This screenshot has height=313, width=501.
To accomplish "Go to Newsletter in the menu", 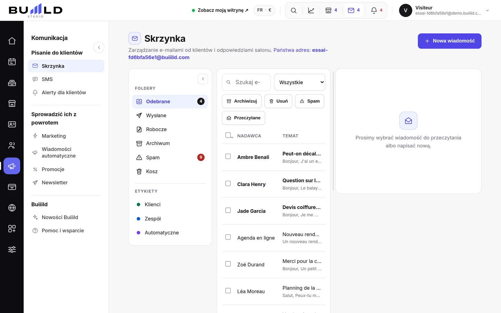I will (55, 183).
